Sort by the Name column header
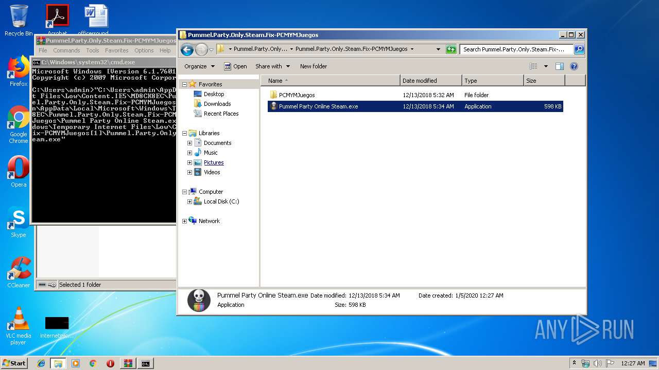The image size is (659, 370). (x=331, y=81)
